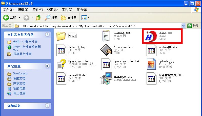Open the 收藏(A) menu
This screenshot has width=202, height=116.
click(x=52, y=10)
